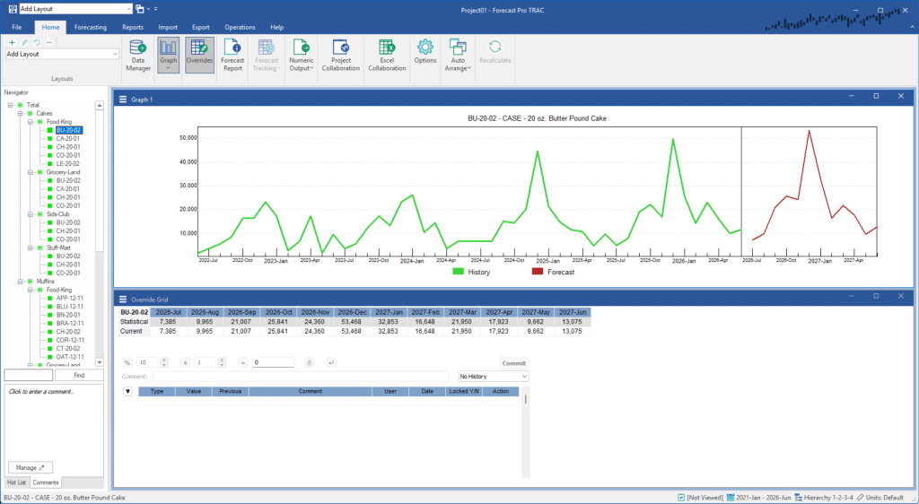Switch to the Hot List tab
Image resolution: width=919 pixels, height=504 pixels.
pyautogui.click(x=16, y=482)
